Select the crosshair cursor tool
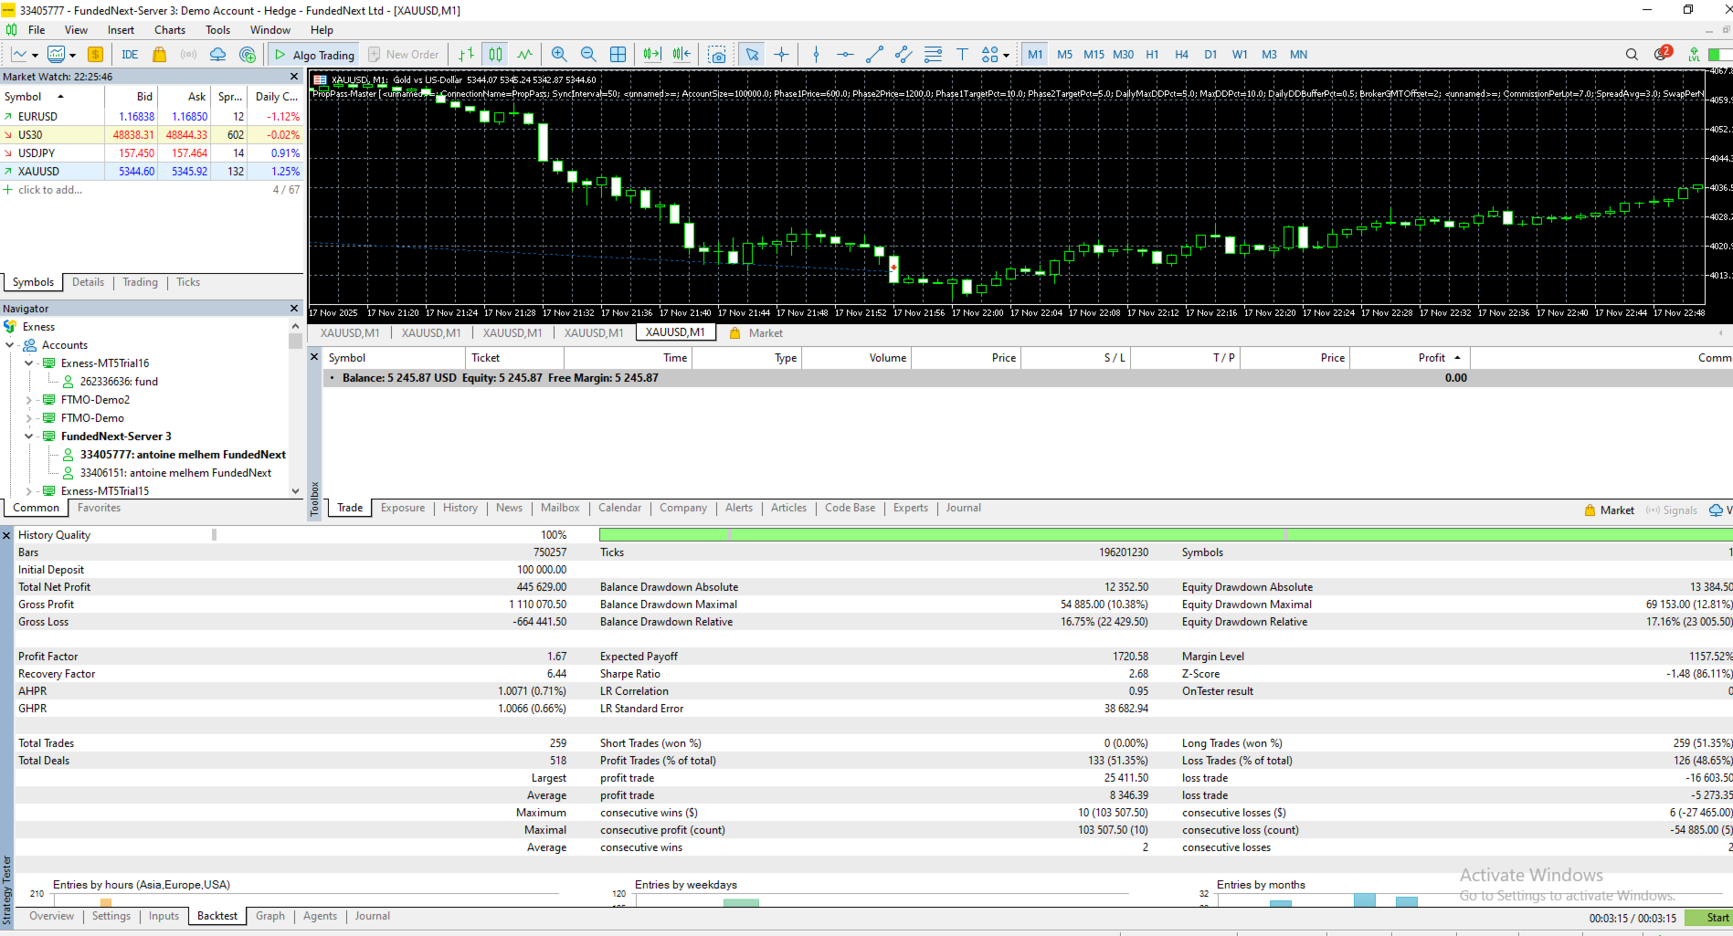This screenshot has height=936, width=1733. coord(781,55)
